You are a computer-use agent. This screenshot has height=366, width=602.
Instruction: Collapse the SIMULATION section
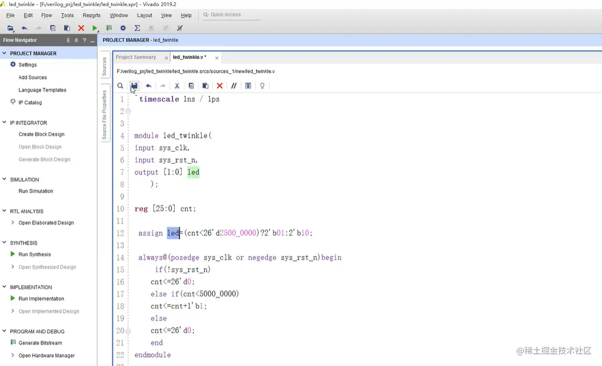(4, 179)
